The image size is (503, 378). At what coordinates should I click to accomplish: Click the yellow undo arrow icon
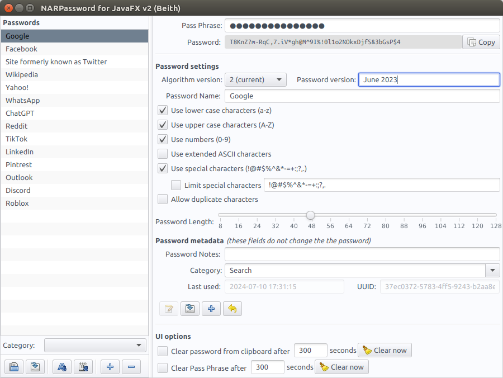click(232, 309)
